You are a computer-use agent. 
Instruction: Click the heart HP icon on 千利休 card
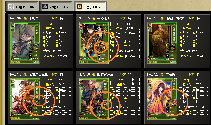[12, 59]
